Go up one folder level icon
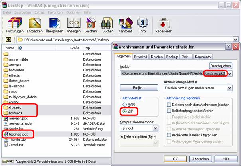This screenshot has width=241, height=166. click(x=8, y=40)
